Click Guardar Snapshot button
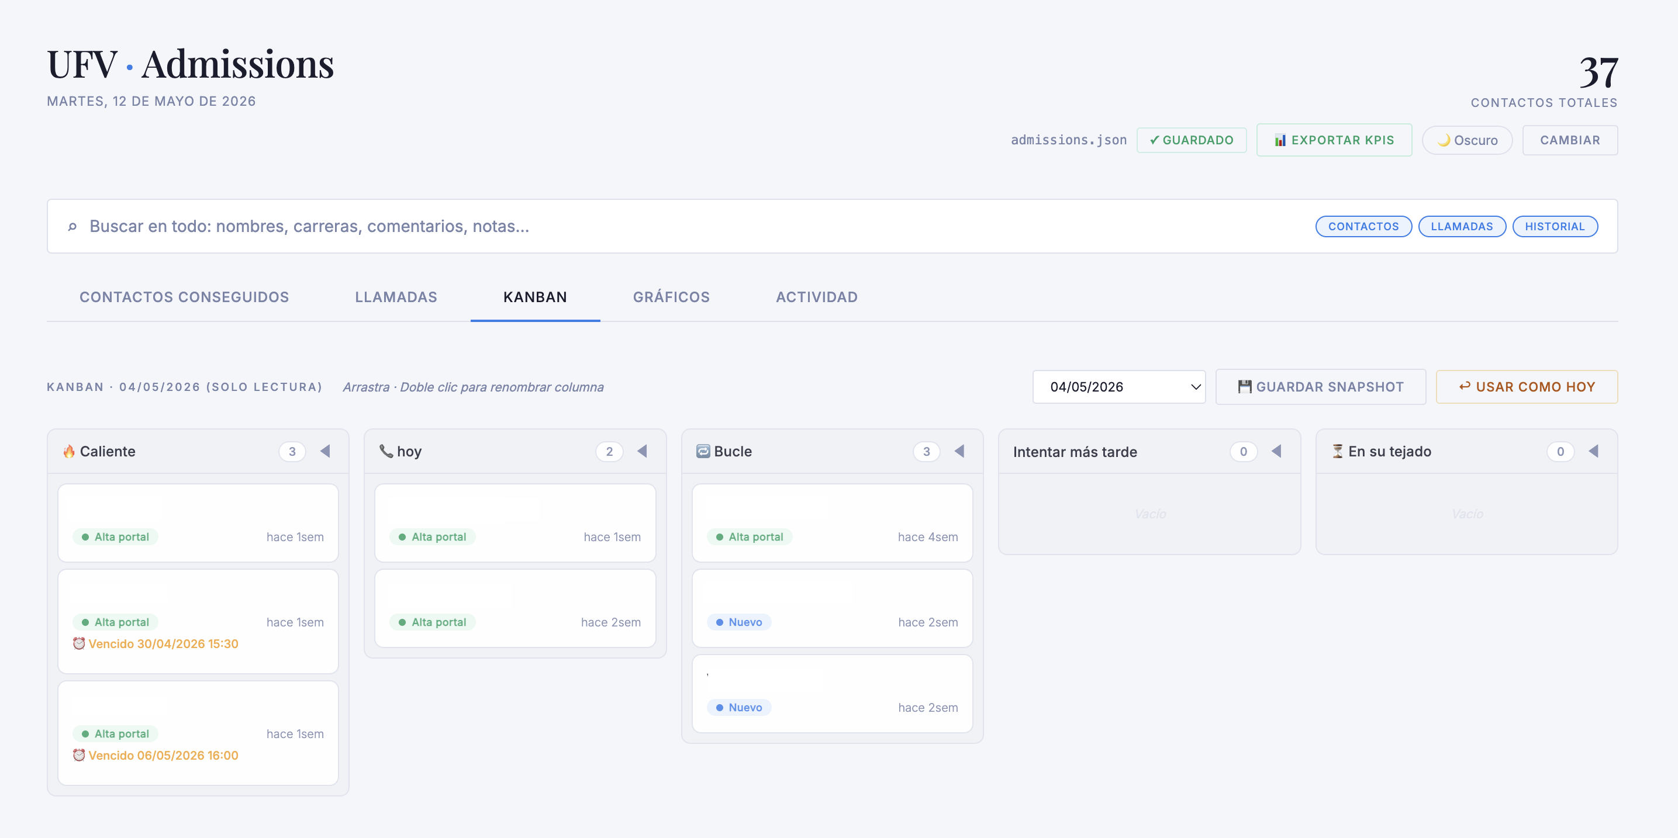This screenshot has height=838, width=1678. coord(1320,387)
